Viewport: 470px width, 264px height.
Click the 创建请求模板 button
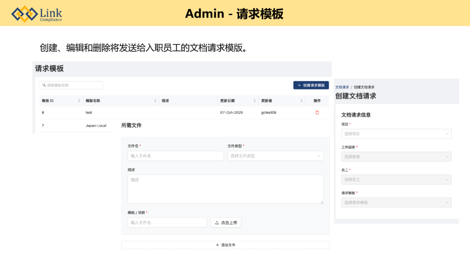point(311,85)
